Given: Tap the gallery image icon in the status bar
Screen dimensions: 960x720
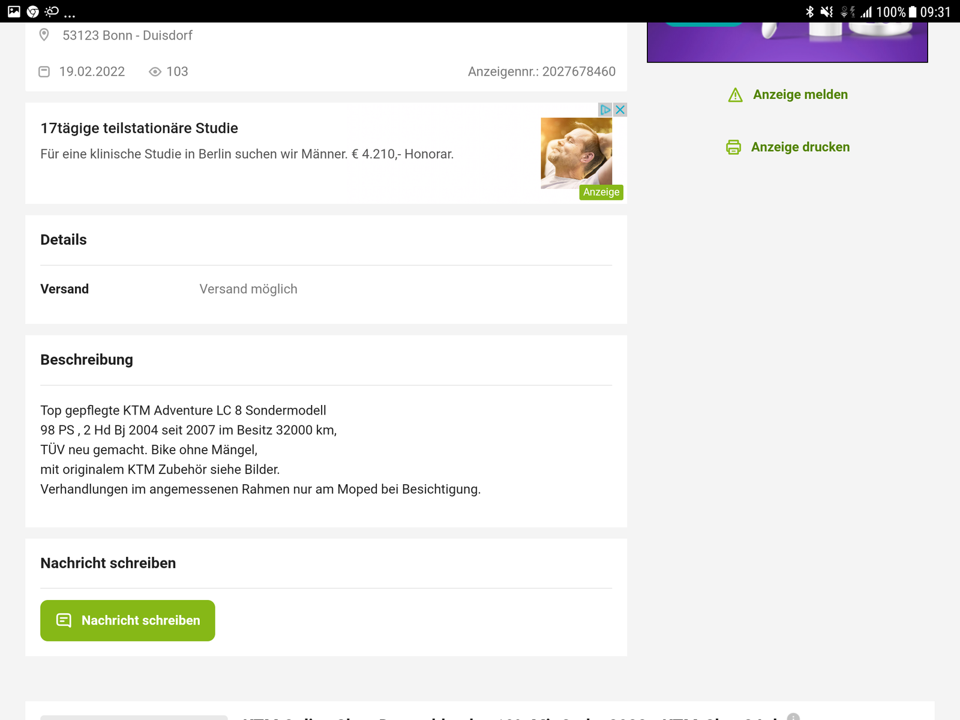Looking at the screenshot, I should (x=14, y=11).
